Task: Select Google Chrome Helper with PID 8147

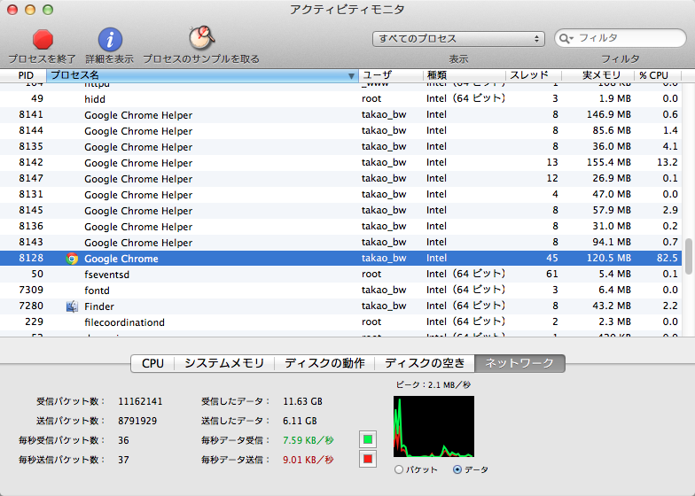Action: (340, 179)
